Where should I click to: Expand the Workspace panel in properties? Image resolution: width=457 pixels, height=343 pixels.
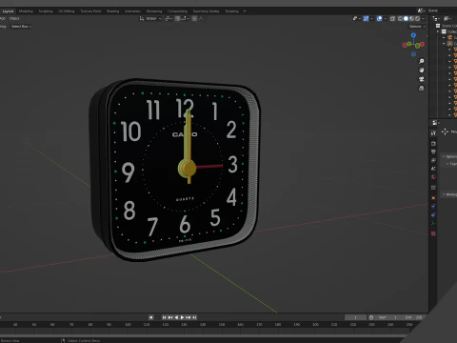coord(444,194)
